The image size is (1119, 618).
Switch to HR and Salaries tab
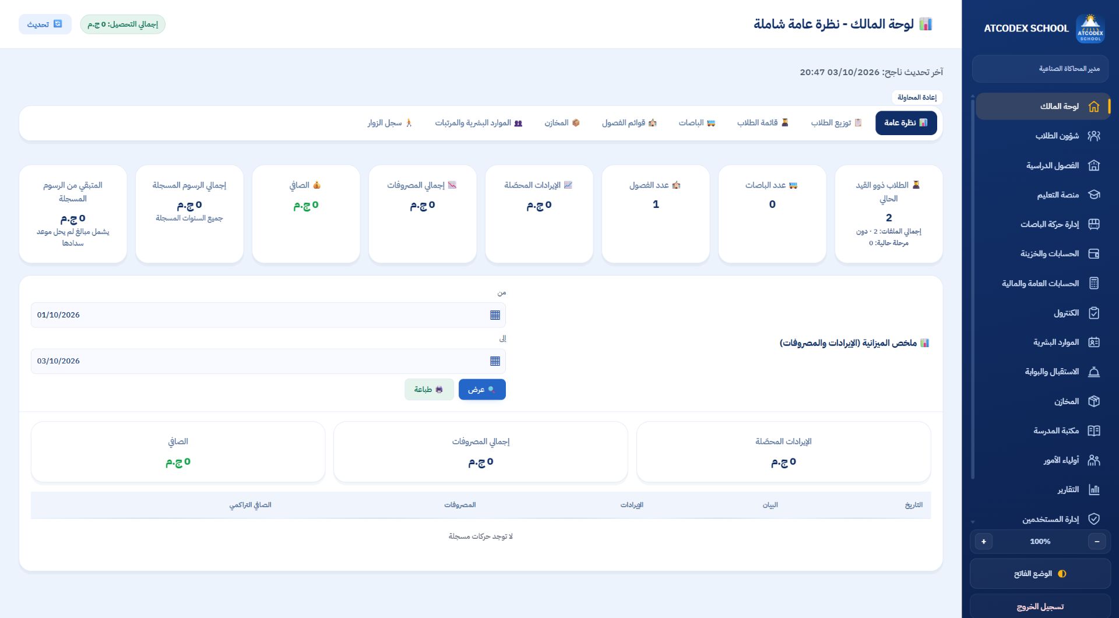(x=478, y=123)
